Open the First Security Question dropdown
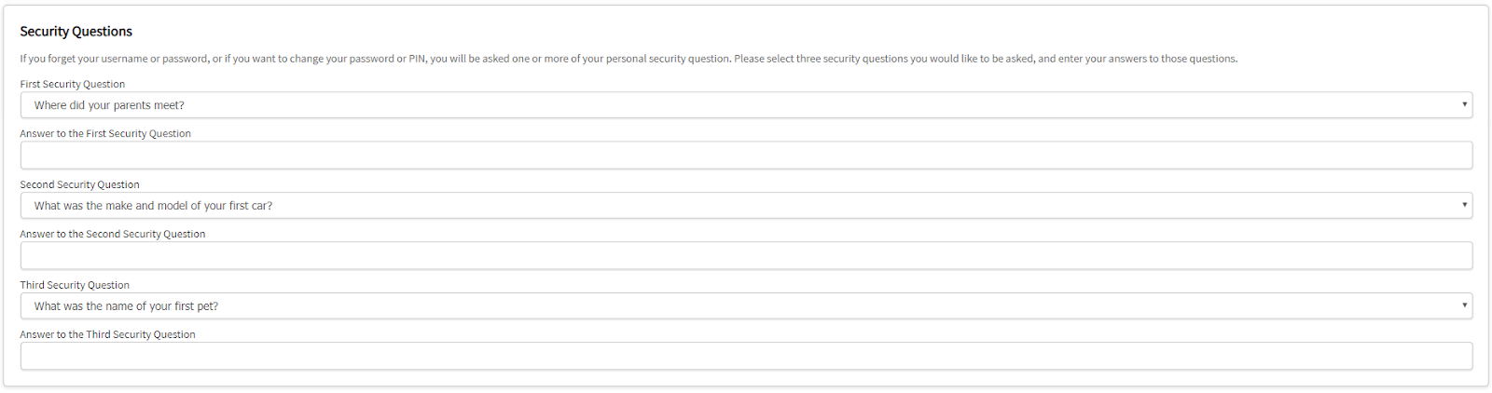The image size is (1492, 393). tap(746, 105)
